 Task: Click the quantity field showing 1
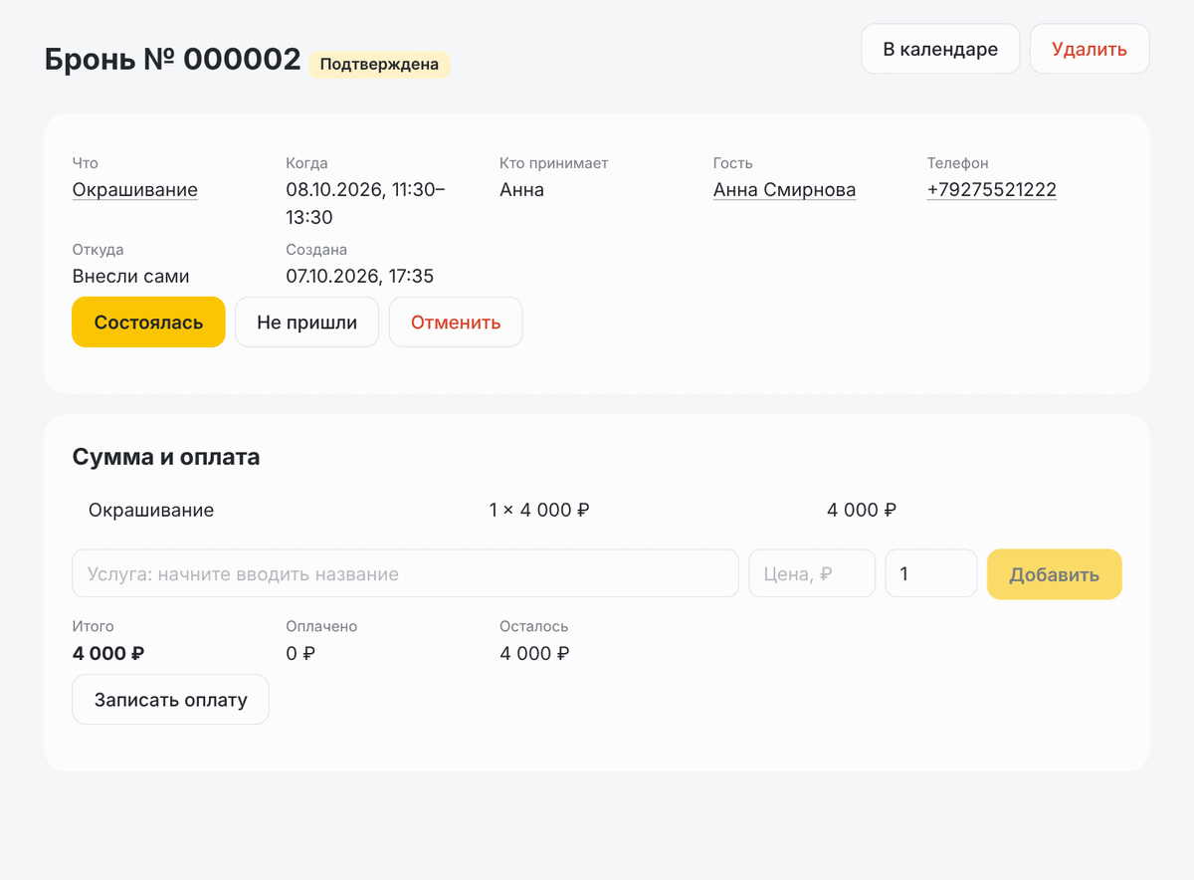pos(931,574)
